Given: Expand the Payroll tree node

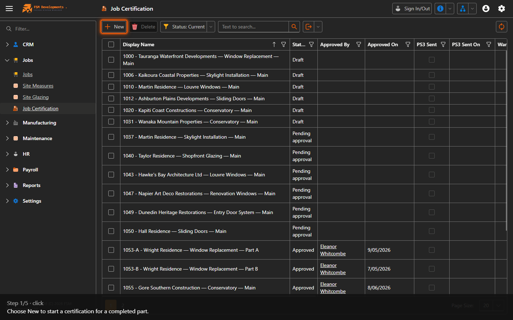Looking at the screenshot, I should coord(7,170).
